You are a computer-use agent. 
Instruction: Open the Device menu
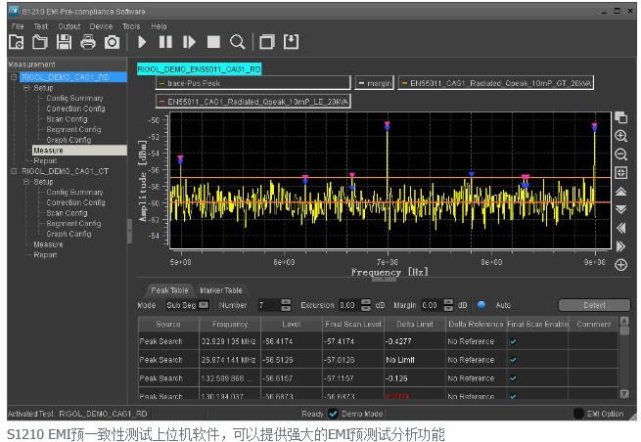tap(101, 26)
